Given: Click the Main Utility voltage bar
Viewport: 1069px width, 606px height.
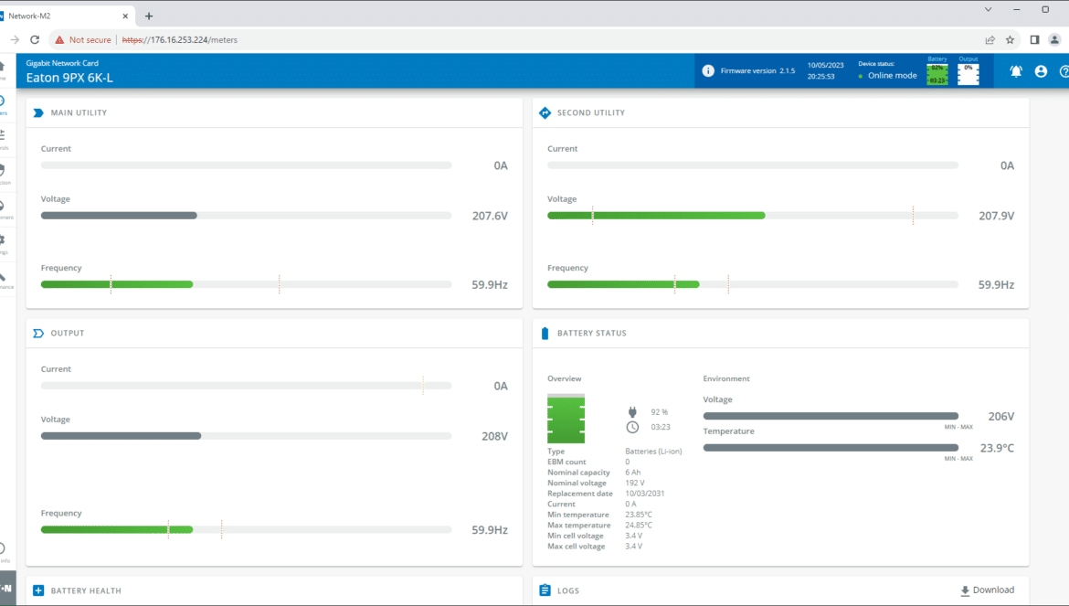Looking at the screenshot, I should (x=246, y=216).
